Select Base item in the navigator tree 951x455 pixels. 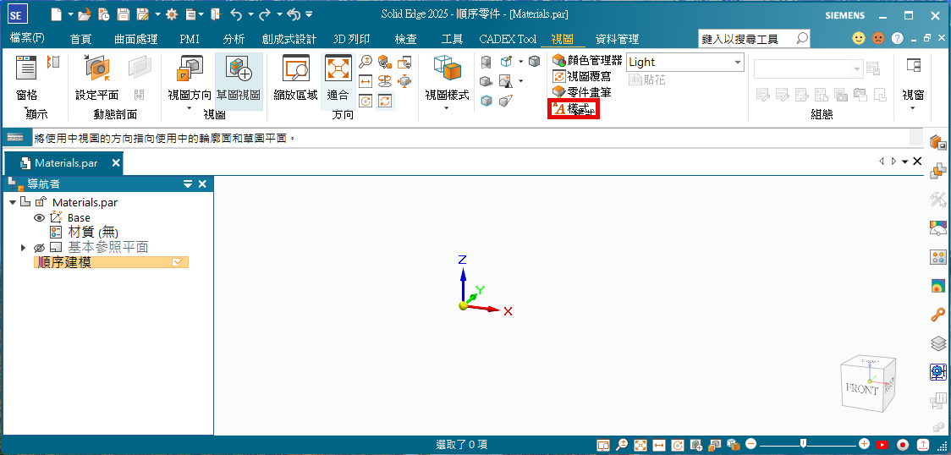coord(79,217)
